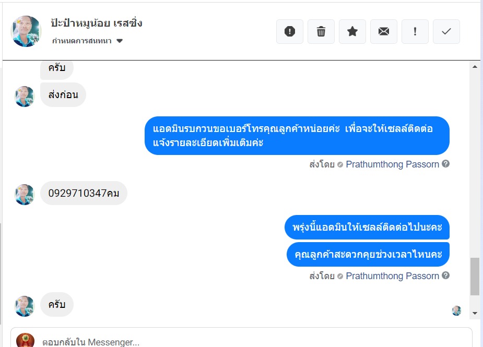Mark conversation as spam with exclamation circle icon
Viewport: 483px width, 347px height.
point(290,31)
